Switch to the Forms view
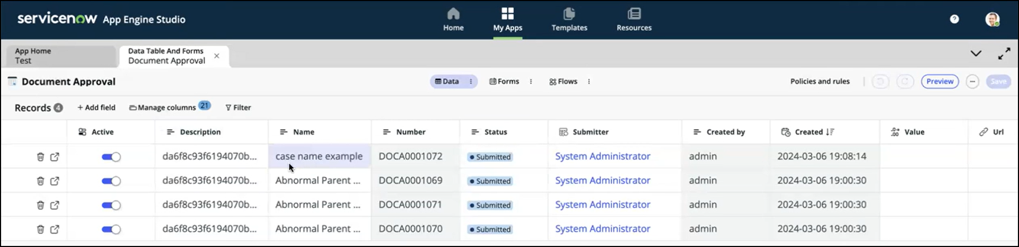This screenshot has height=247, width=1019. 504,82
